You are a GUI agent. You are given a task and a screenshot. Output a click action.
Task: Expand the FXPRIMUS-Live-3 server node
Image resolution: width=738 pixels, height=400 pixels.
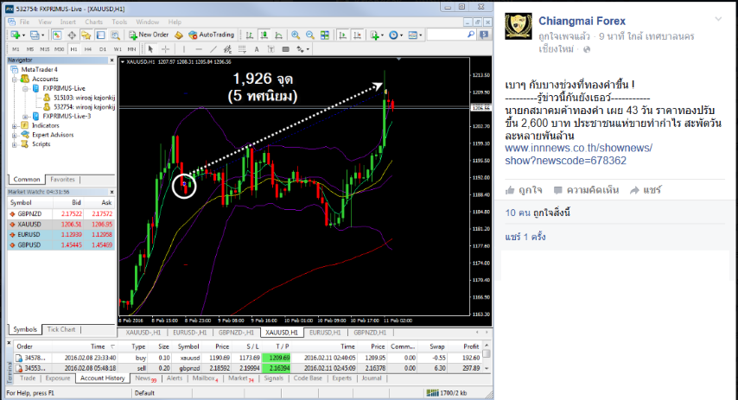tap(26, 117)
